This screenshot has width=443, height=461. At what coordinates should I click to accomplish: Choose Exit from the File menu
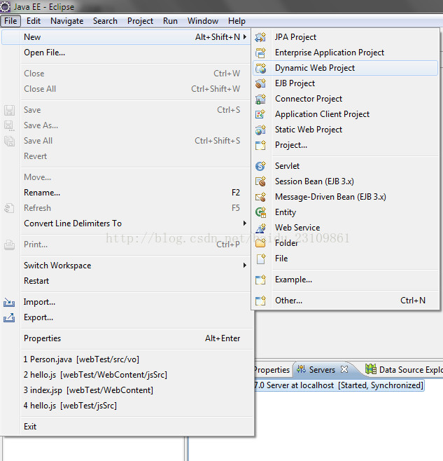click(x=127, y=427)
